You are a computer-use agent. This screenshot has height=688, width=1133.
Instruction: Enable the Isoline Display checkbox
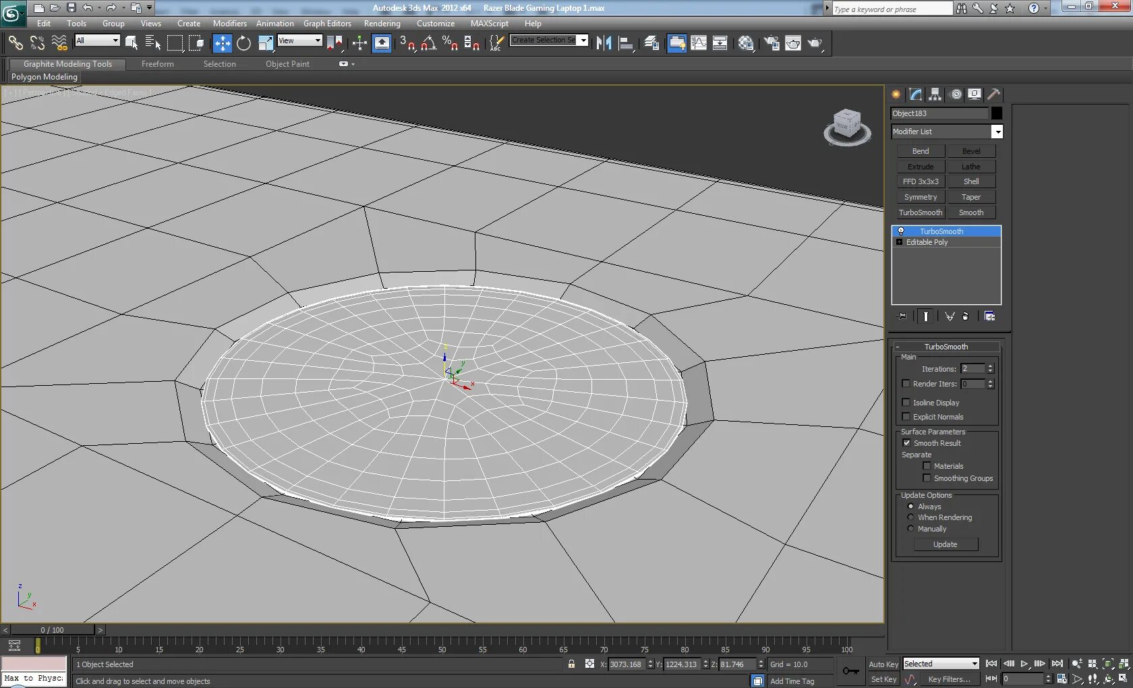(x=906, y=403)
